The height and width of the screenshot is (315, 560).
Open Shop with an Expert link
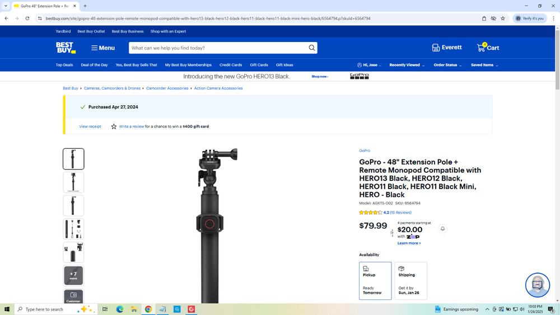tap(168, 31)
